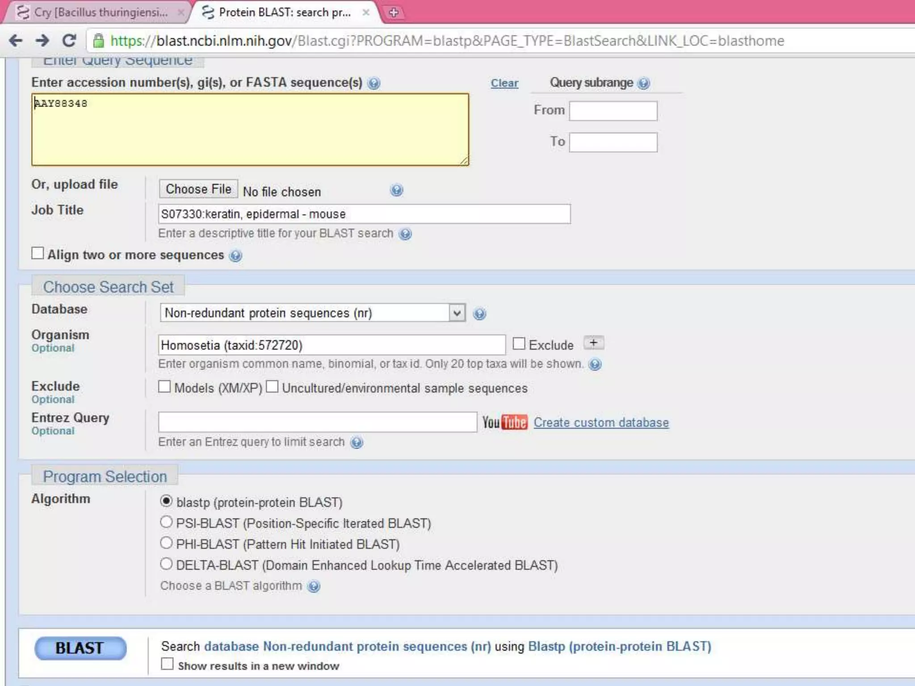Screen dimensions: 915x686
Task: Click help icon after Choose a BLAST algorithm
Action: [314, 586]
